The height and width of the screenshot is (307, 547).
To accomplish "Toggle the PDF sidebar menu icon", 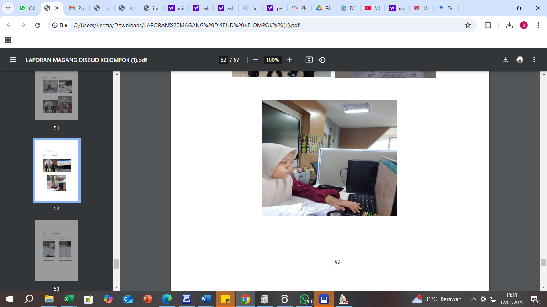I will (13, 60).
